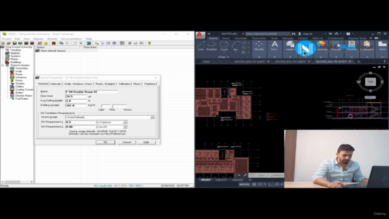
Task: Click the Chillers library icon
Action: point(12,86)
